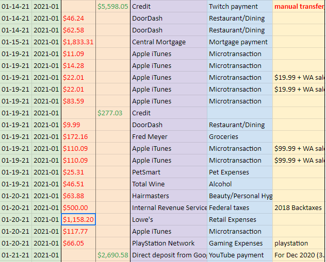This screenshot has height=262, width=326.
Task: Click the $63.88 Hairmasters amount
Action: (x=78, y=196)
